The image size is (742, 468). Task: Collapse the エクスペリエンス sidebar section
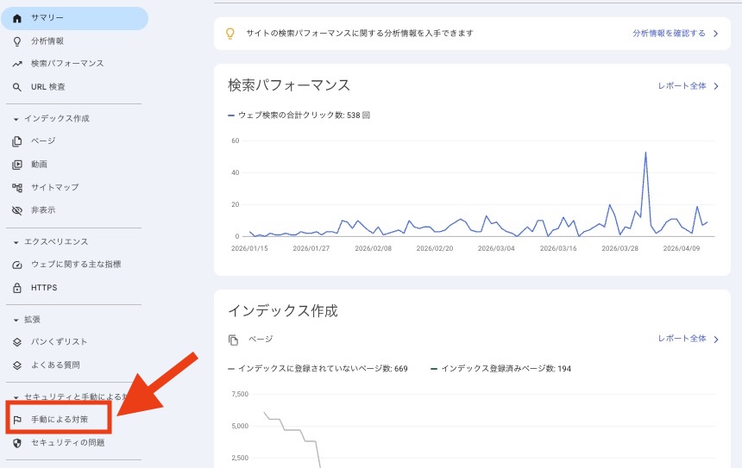coord(16,242)
